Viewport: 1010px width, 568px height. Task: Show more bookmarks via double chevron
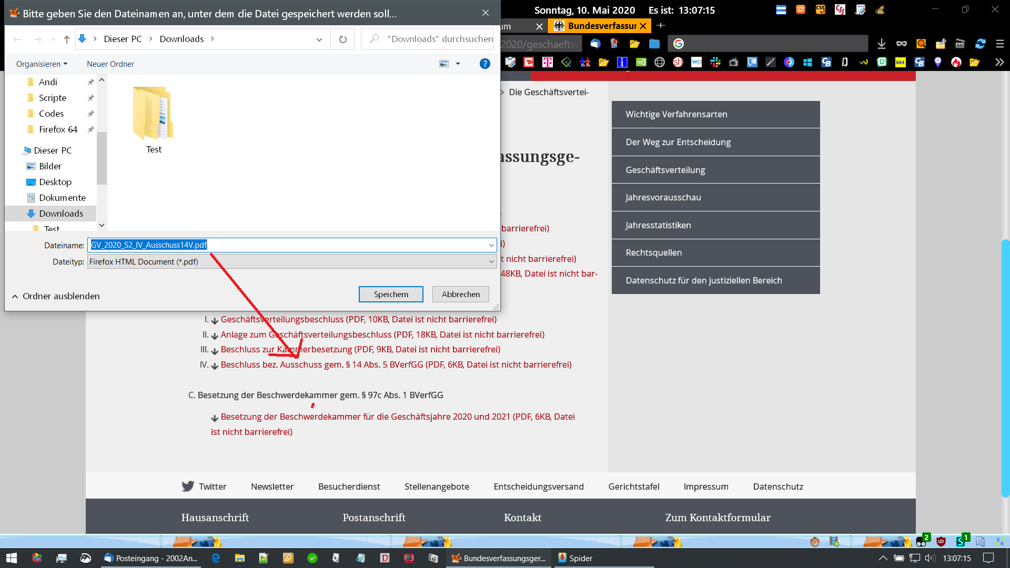click(x=999, y=63)
